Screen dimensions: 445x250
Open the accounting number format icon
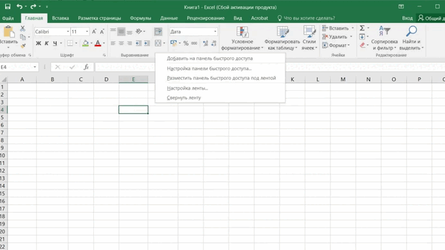coord(174,43)
